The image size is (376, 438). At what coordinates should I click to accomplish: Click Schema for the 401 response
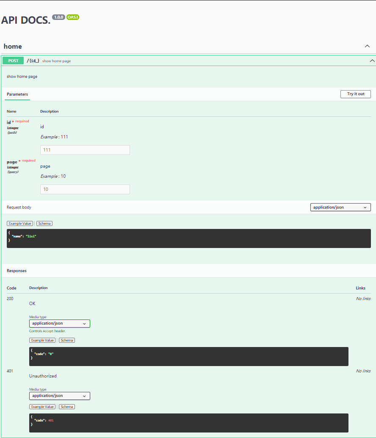coord(66,406)
